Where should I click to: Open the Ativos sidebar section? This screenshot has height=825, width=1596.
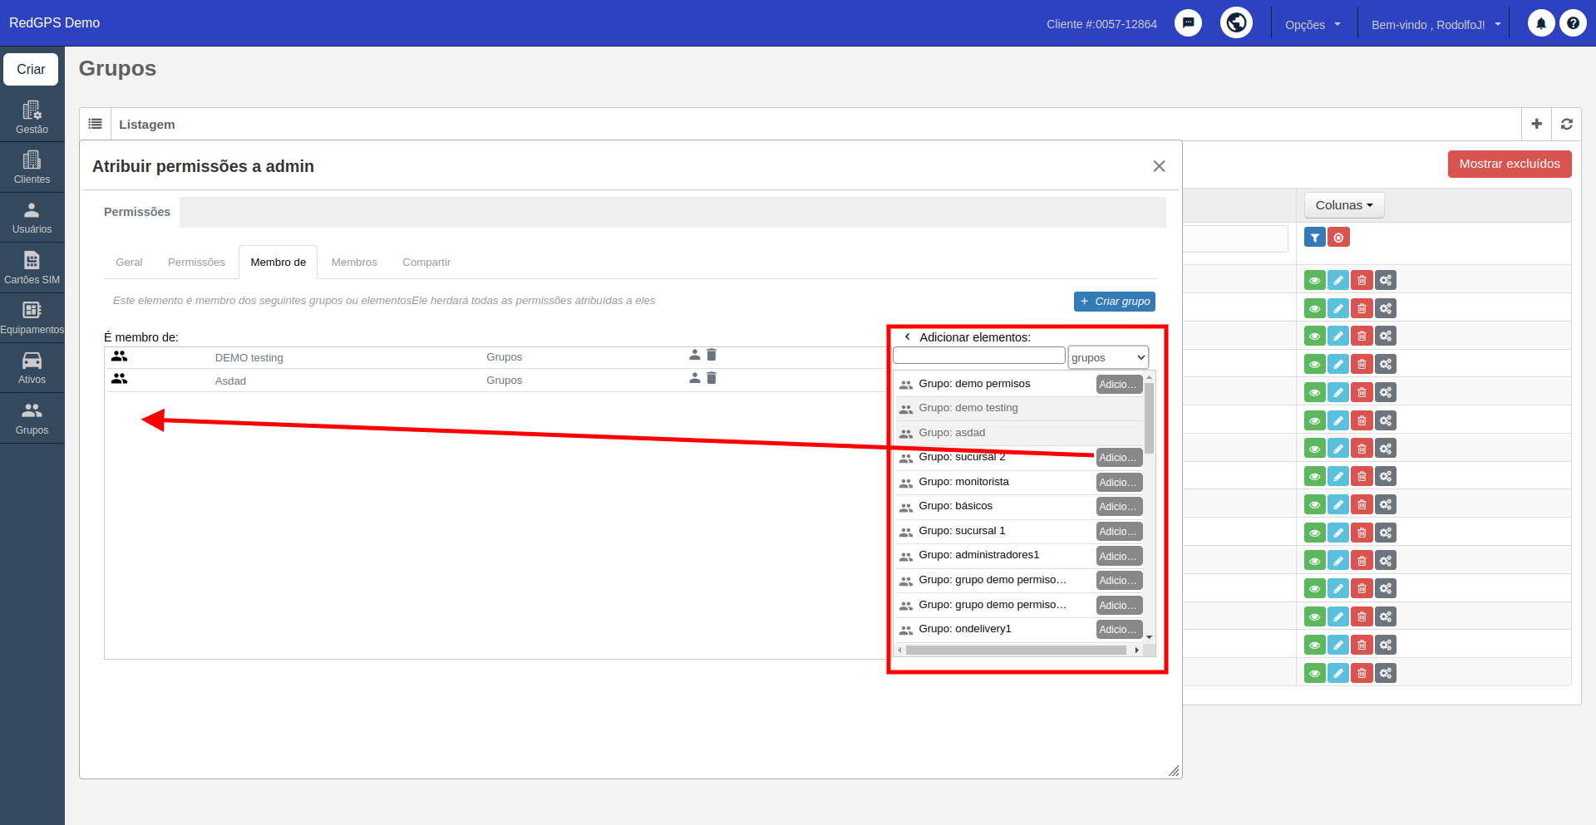[32, 367]
